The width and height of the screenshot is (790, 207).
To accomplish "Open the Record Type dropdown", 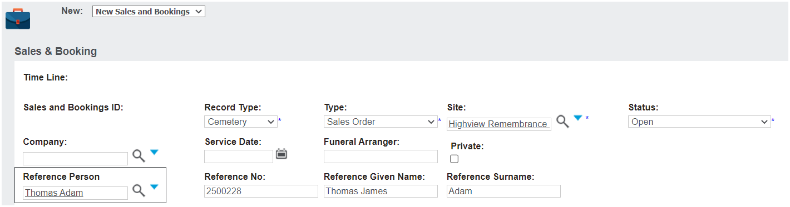I will (x=241, y=122).
